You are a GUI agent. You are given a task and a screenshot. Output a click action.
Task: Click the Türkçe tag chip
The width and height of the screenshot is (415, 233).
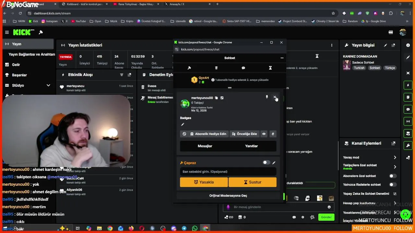tap(390, 68)
